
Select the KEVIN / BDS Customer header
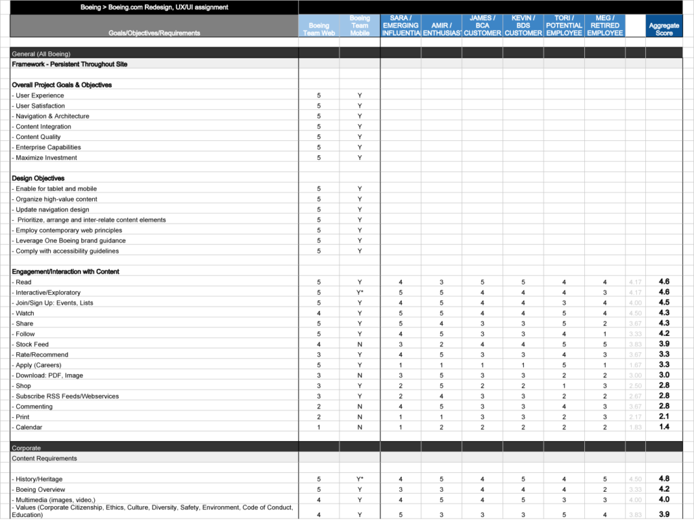click(523, 26)
